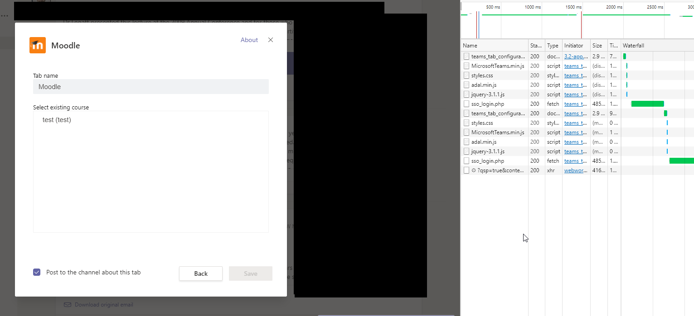
Task: Select the course 'test (test)'
Action: click(57, 120)
